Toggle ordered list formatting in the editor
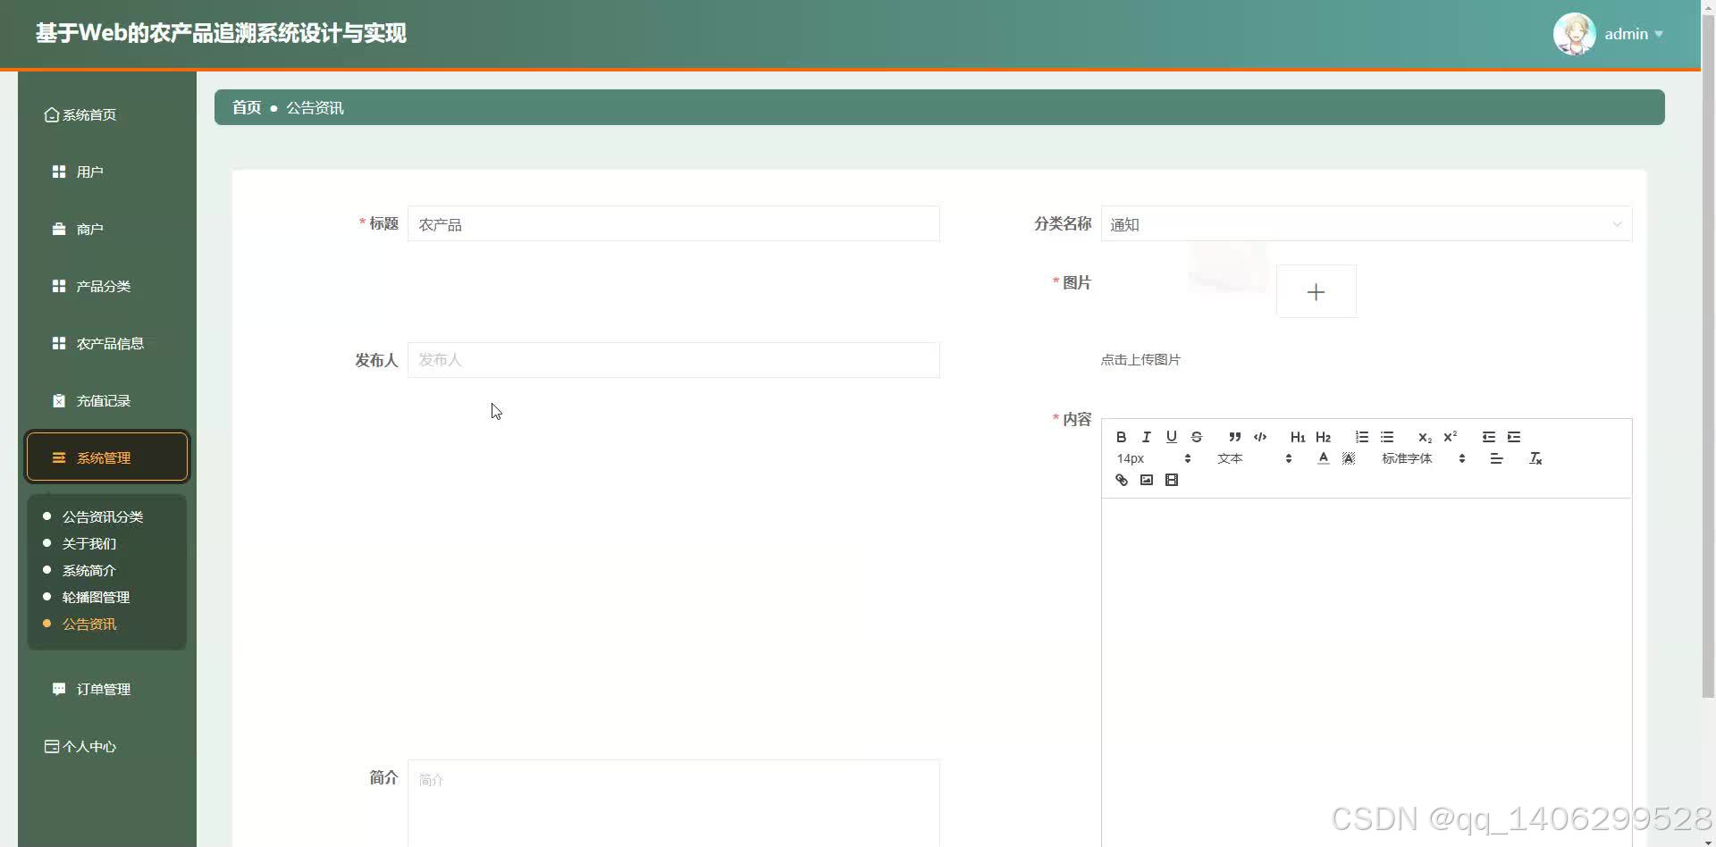 (x=1361, y=437)
